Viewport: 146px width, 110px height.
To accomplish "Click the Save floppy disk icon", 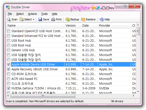I will point(40,19).
